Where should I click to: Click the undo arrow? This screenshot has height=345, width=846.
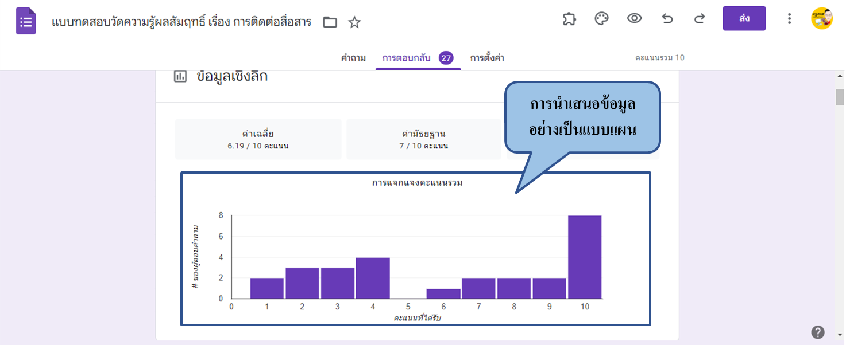667,19
